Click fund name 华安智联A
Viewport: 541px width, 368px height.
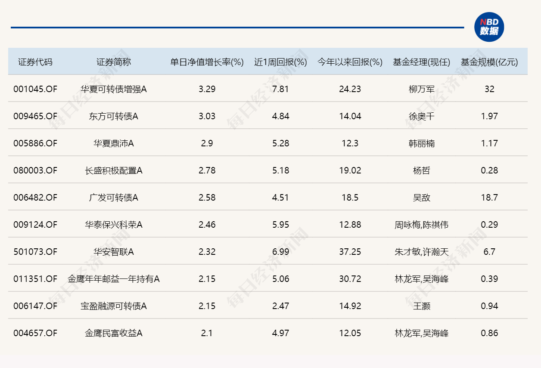tap(114, 252)
